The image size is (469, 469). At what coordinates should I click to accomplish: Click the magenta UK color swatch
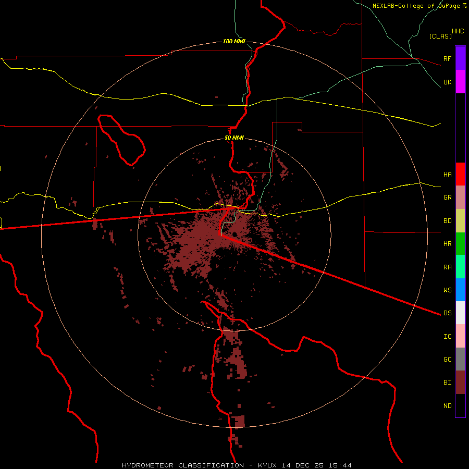[460, 82]
